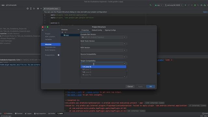Open the Profiler tool window
Viewport: 208px width, 117px height.
pos(52,113)
